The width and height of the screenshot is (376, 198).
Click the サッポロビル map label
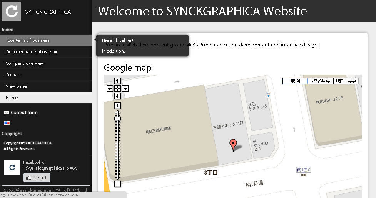[x=261, y=145]
